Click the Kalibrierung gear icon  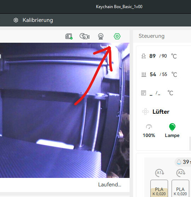coord(16,20)
